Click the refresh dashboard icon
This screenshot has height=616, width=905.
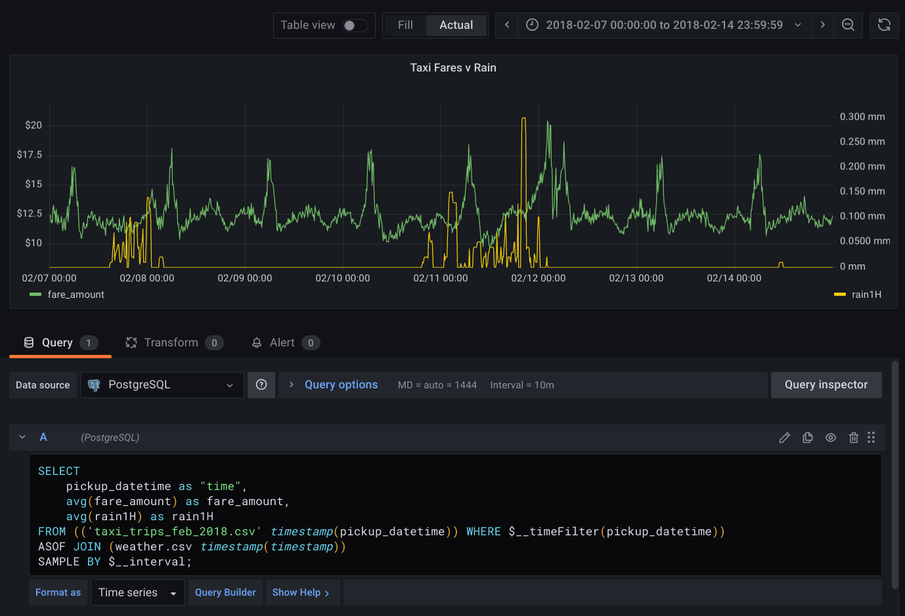[884, 25]
